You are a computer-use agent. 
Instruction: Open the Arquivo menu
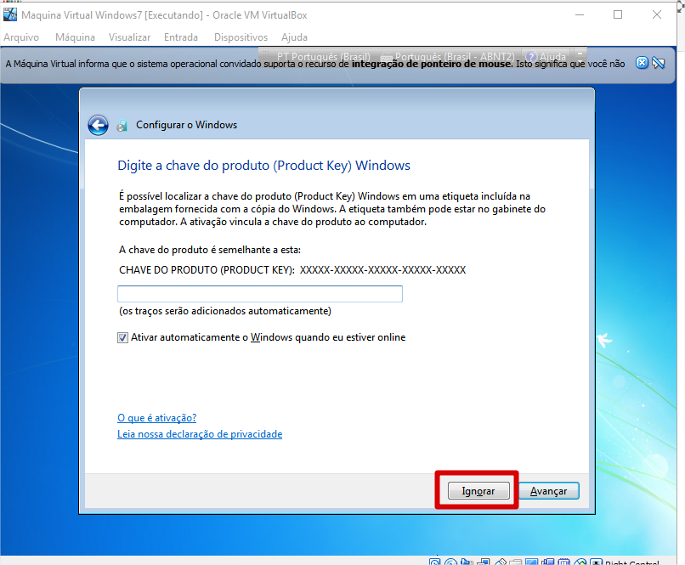coord(21,37)
